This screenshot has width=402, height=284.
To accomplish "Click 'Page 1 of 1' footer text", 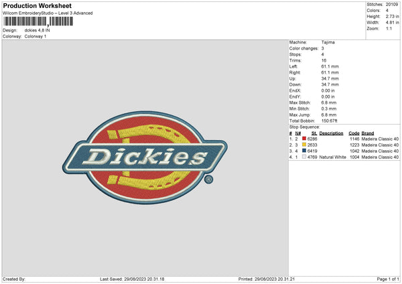I will pyautogui.click(x=388, y=279).
